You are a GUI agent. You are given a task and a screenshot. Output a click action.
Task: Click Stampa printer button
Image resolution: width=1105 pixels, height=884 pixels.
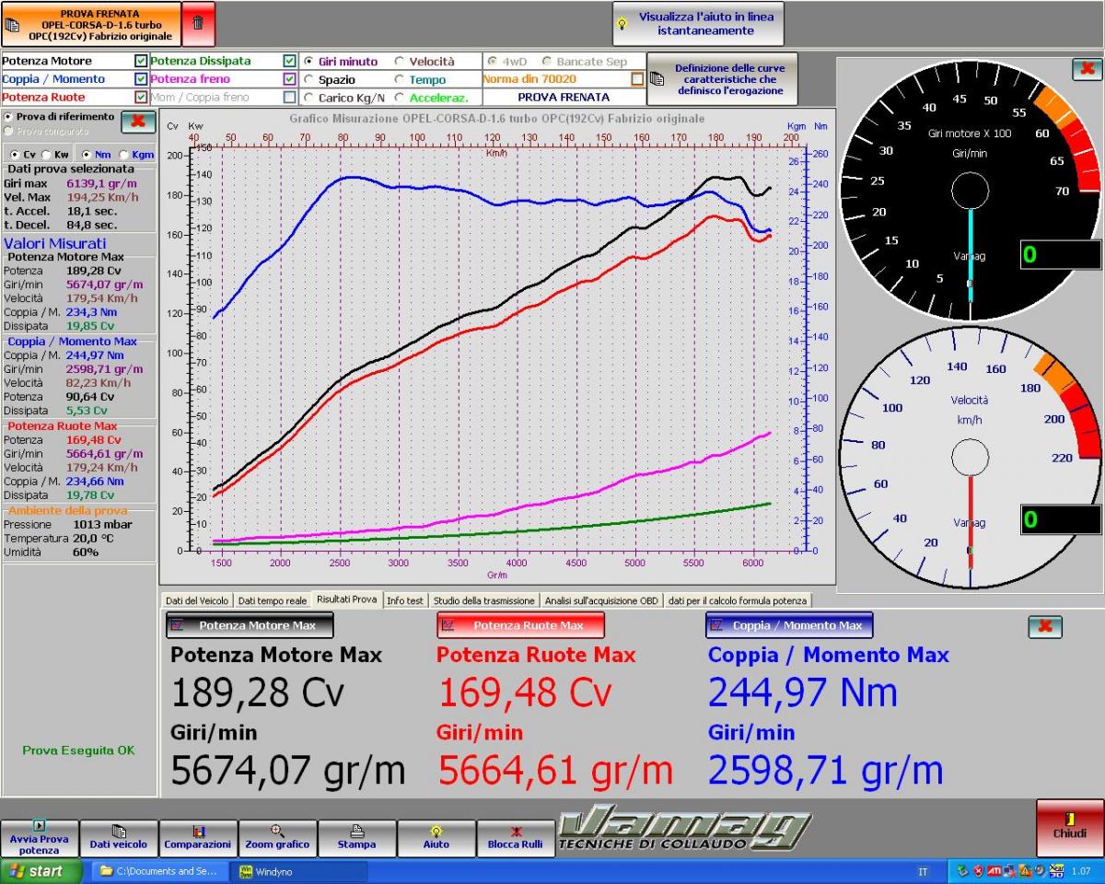[356, 838]
